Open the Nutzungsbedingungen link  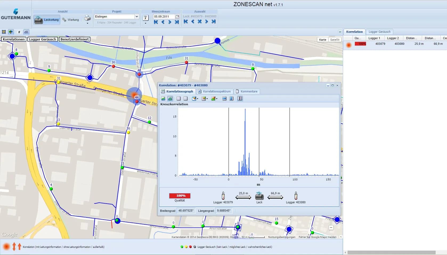(282, 237)
